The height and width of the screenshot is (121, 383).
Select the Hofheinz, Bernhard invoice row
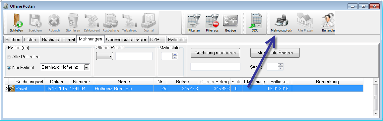(x=184, y=89)
